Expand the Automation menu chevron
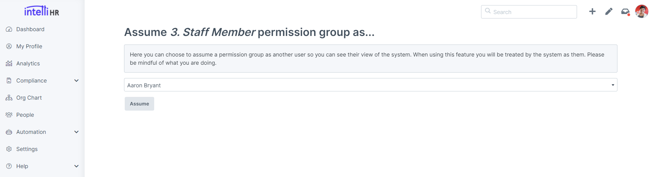Image resolution: width=650 pixels, height=177 pixels. click(76, 132)
